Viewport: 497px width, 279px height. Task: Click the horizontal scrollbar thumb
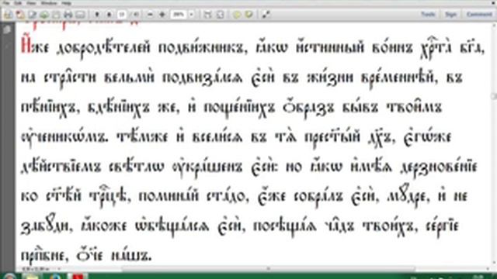pyautogui.click(x=268, y=269)
